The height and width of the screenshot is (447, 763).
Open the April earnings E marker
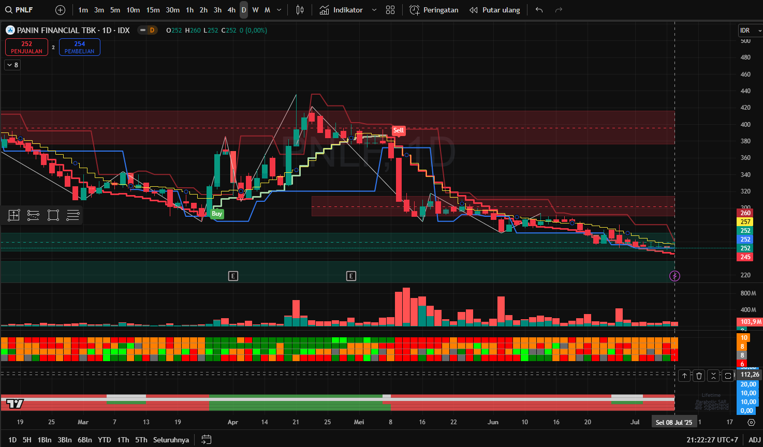[233, 276]
